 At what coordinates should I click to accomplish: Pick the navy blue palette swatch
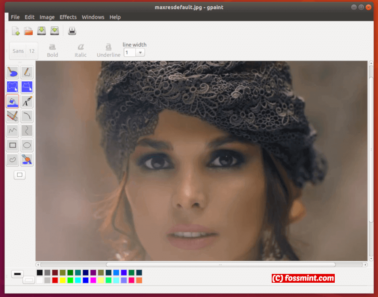pyautogui.click(x=86, y=272)
